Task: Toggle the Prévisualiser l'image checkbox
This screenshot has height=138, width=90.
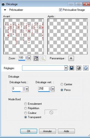Action: pyautogui.click(x=60, y=10)
